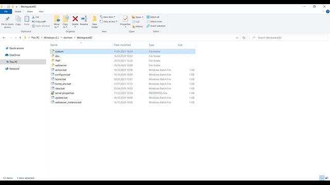Switch to the Home tab
The image size is (330, 185).
18,11
